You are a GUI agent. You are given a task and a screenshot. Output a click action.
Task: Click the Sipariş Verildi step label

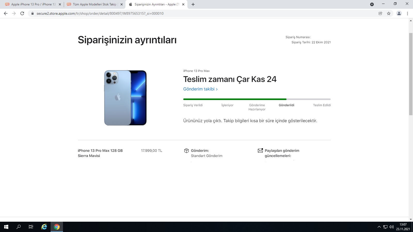[x=193, y=105]
